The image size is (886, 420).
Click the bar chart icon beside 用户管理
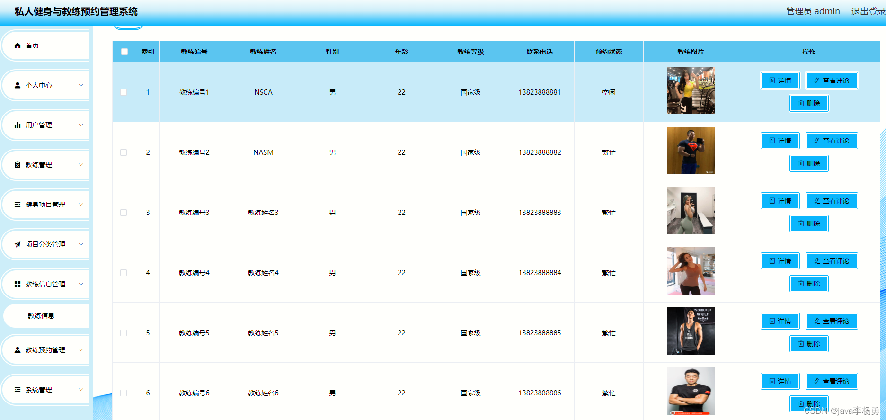tap(18, 125)
